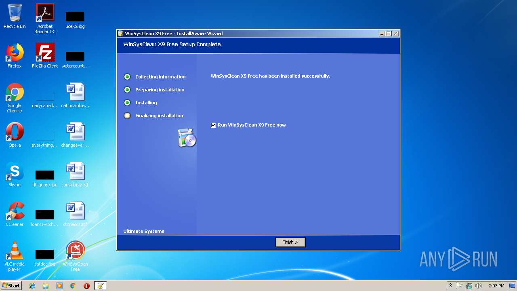Image resolution: width=517 pixels, height=291 pixels.
Task: Select the watercount file on desktop
Action: (75, 59)
